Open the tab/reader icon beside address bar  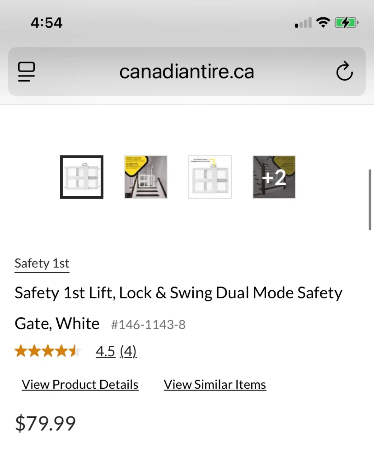coord(26,71)
